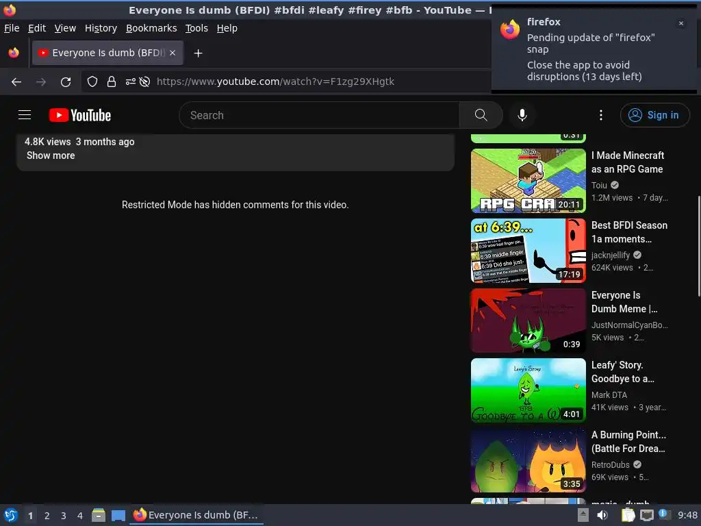Close the Everyone Is dumb tab
The width and height of the screenshot is (701, 526).
coord(173,53)
